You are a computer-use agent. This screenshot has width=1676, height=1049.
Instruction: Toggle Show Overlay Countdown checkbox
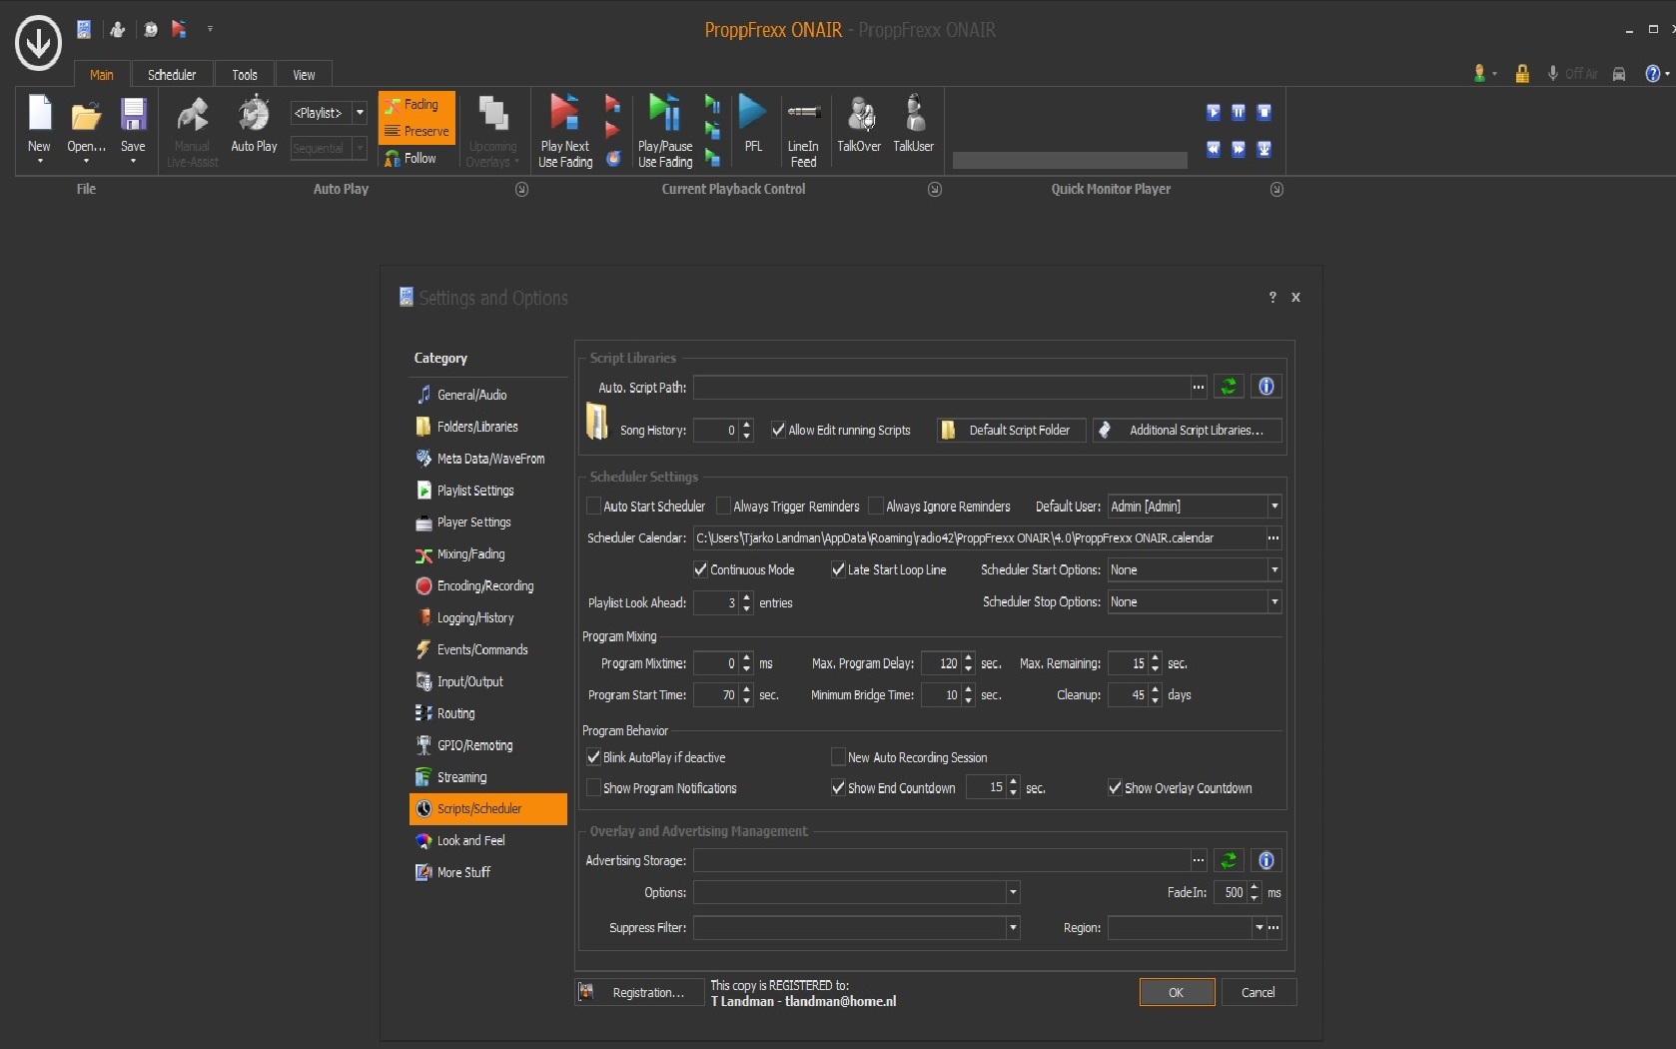coord(1115,788)
